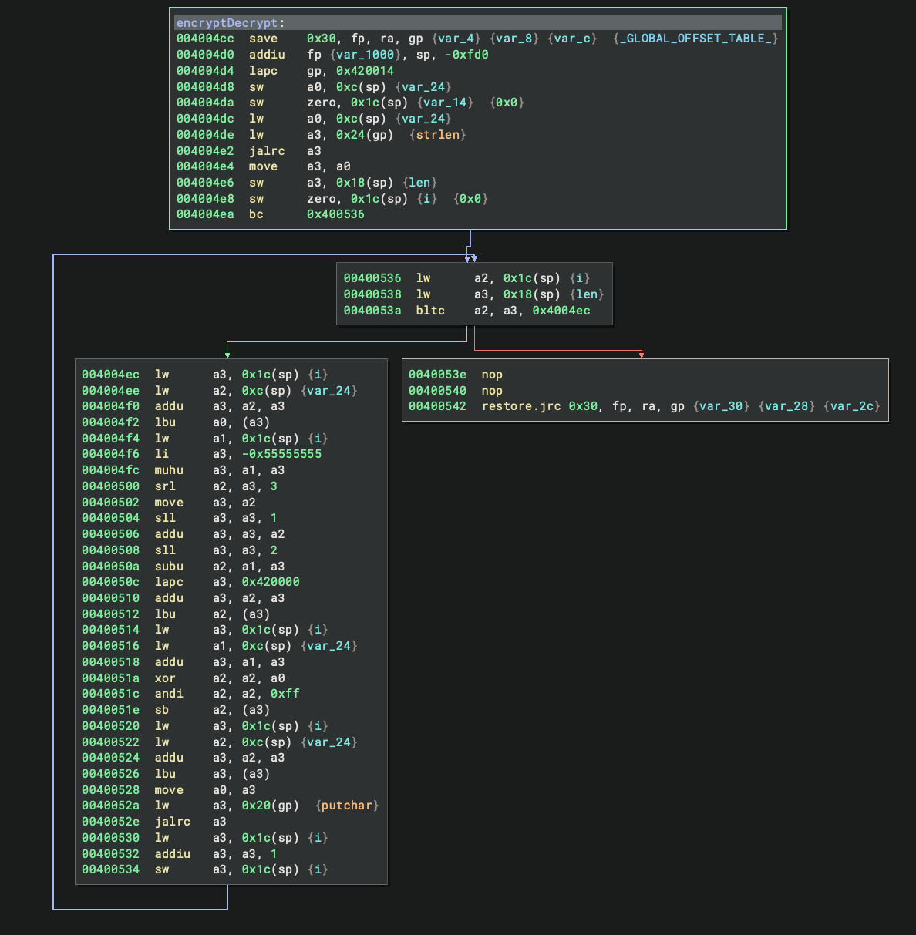Click the var_2c variable token

(852, 406)
